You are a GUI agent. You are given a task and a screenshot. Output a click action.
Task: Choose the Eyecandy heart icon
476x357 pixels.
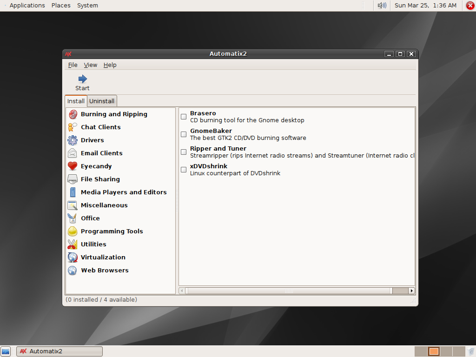tap(73, 166)
